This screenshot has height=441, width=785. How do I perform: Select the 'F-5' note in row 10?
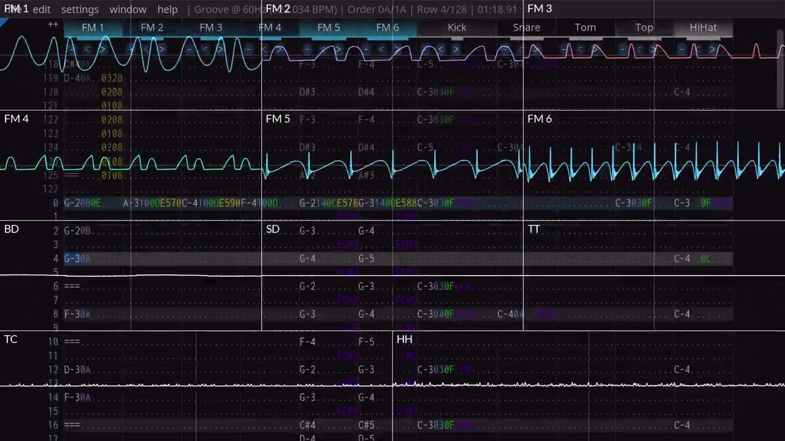pos(366,342)
